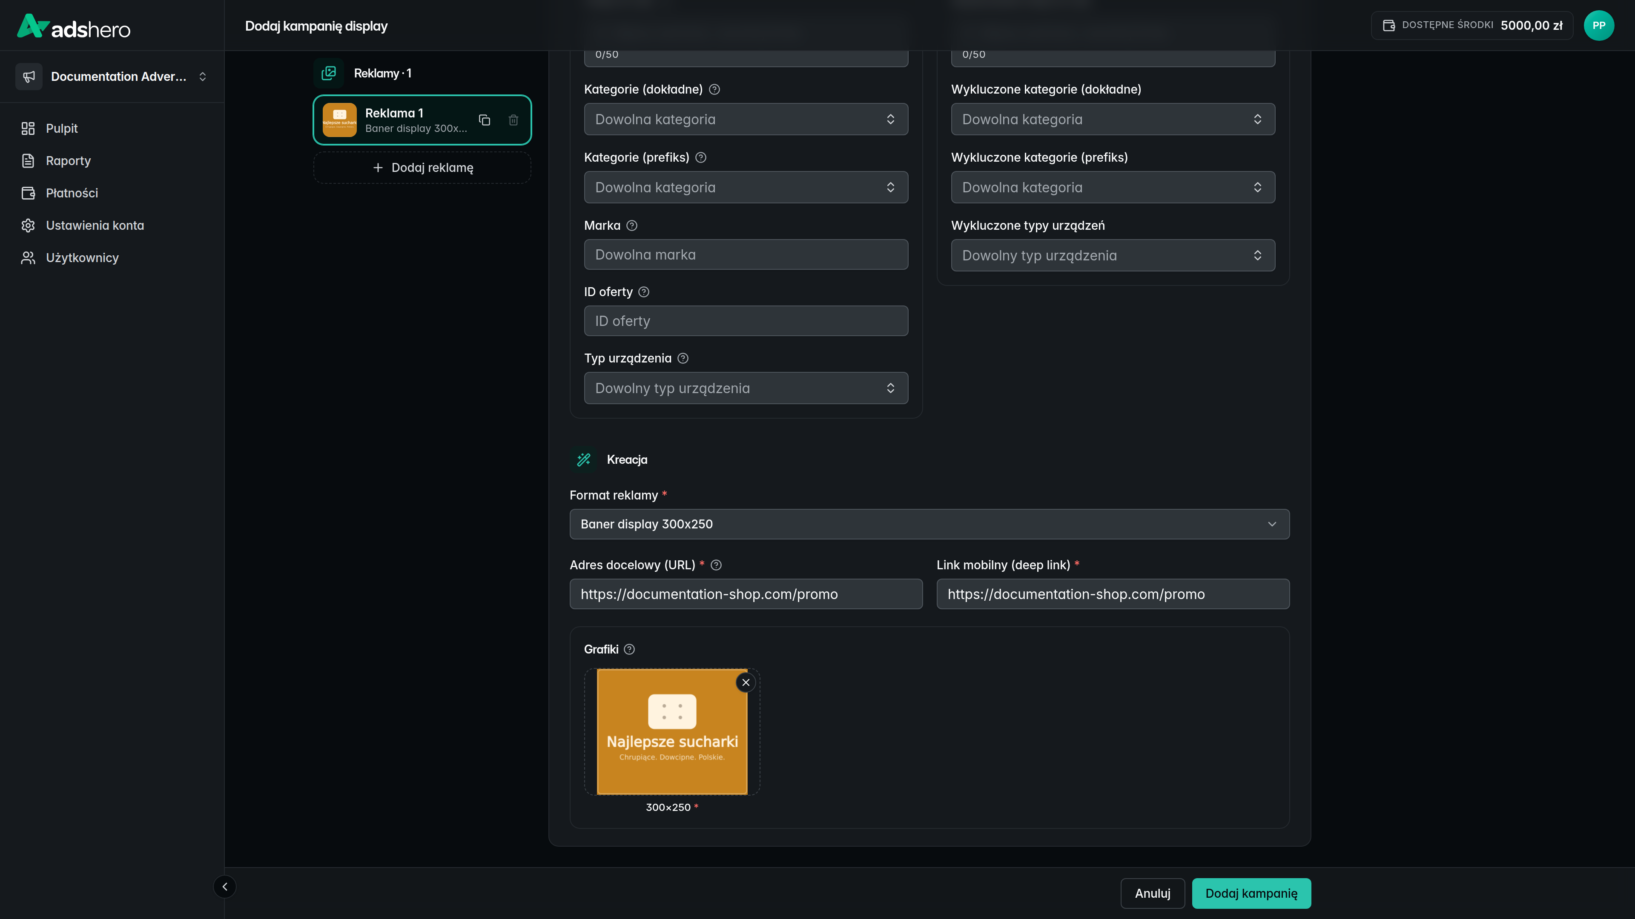Collapse the sidebar with the arrow button
This screenshot has width=1635, height=919.
(225, 887)
